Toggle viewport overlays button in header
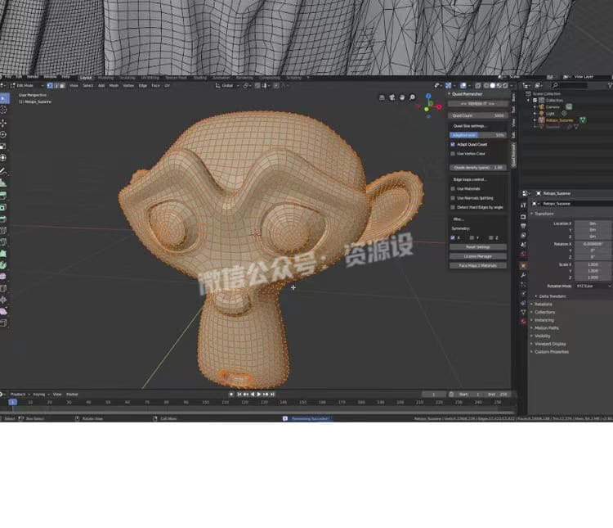The image size is (613, 528). [x=463, y=85]
